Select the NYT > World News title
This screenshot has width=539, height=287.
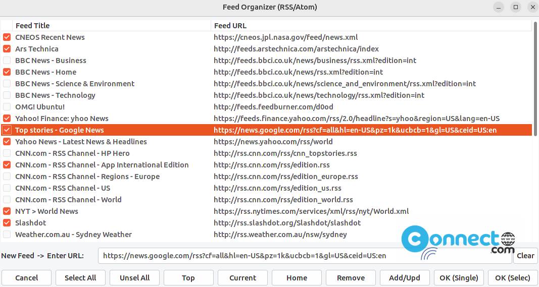coord(47,211)
